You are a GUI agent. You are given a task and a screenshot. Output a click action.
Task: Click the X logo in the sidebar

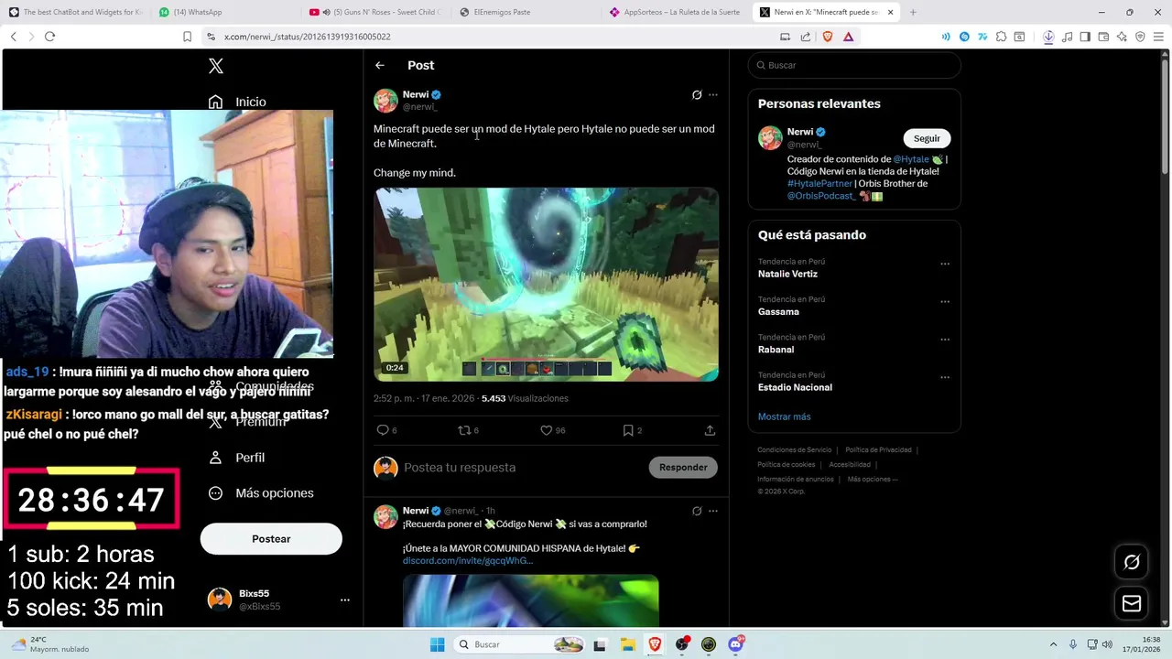(215, 66)
